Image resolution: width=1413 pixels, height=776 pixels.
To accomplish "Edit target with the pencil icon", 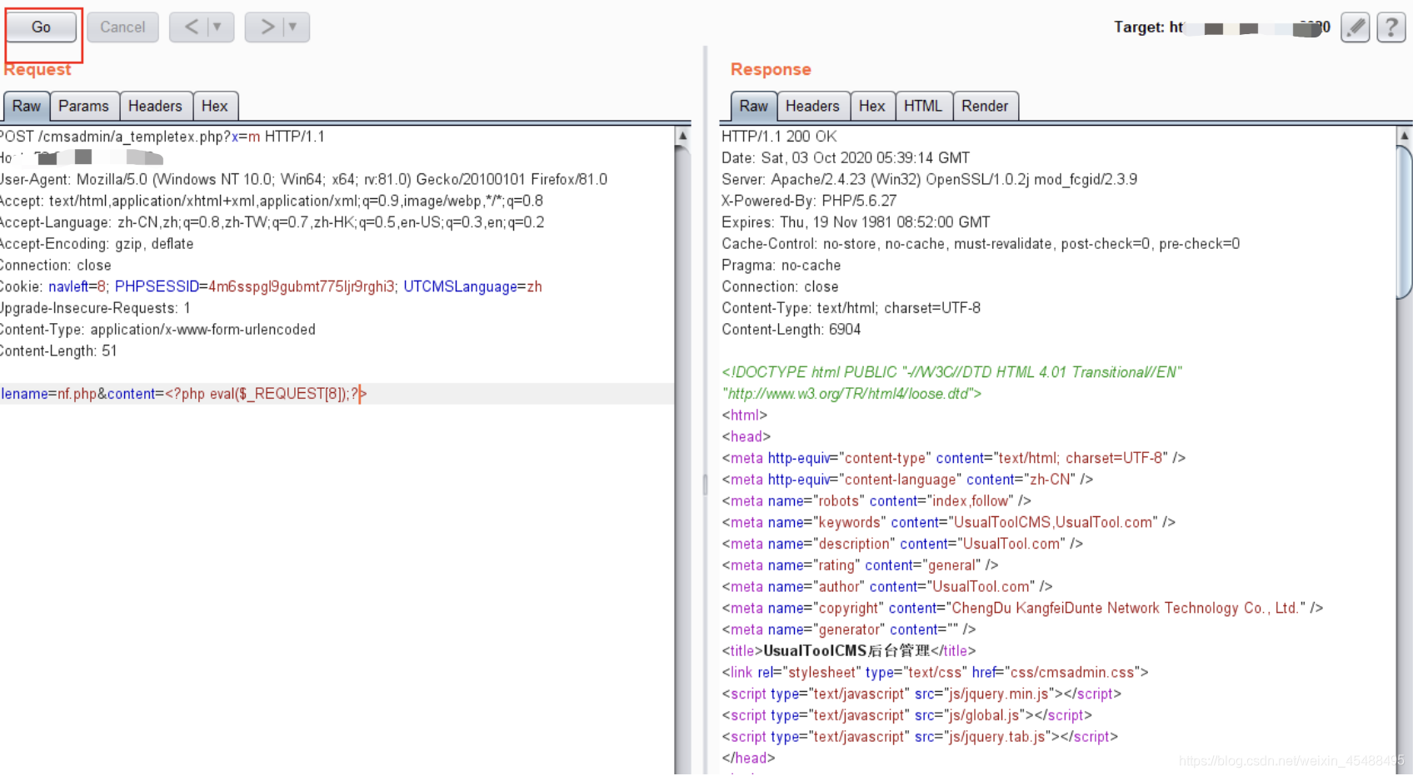I will [1356, 27].
